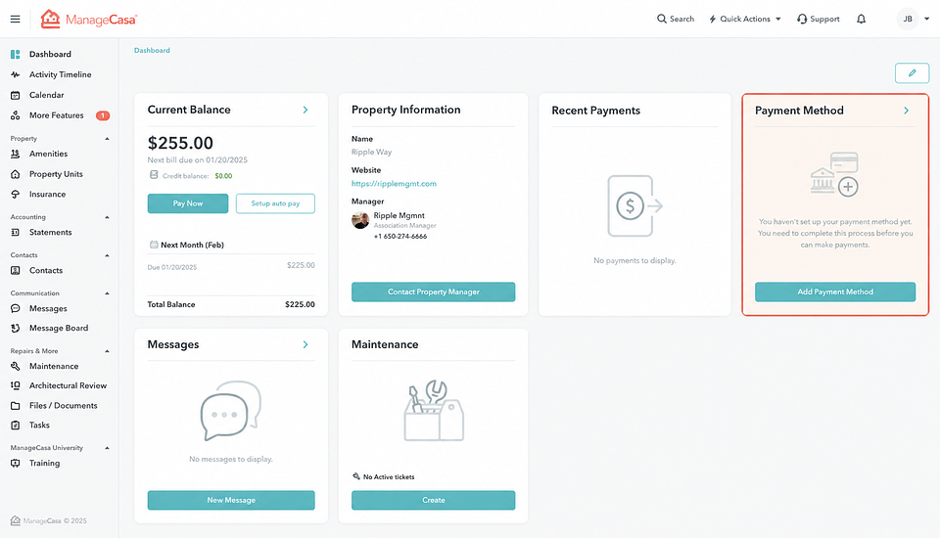The width and height of the screenshot is (940, 538).
Task: Click the 'Ripple Way' property name
Action: [x=372, y=153]
